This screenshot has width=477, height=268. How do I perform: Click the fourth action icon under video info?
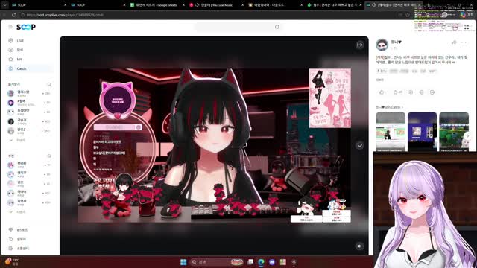[x=422, y=92]
